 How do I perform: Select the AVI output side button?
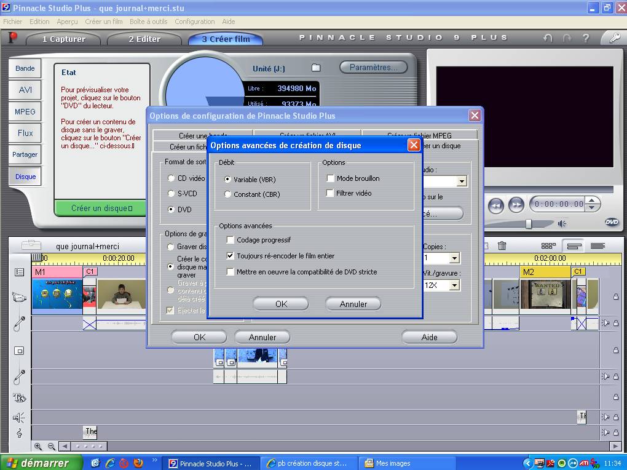[25, 90]
